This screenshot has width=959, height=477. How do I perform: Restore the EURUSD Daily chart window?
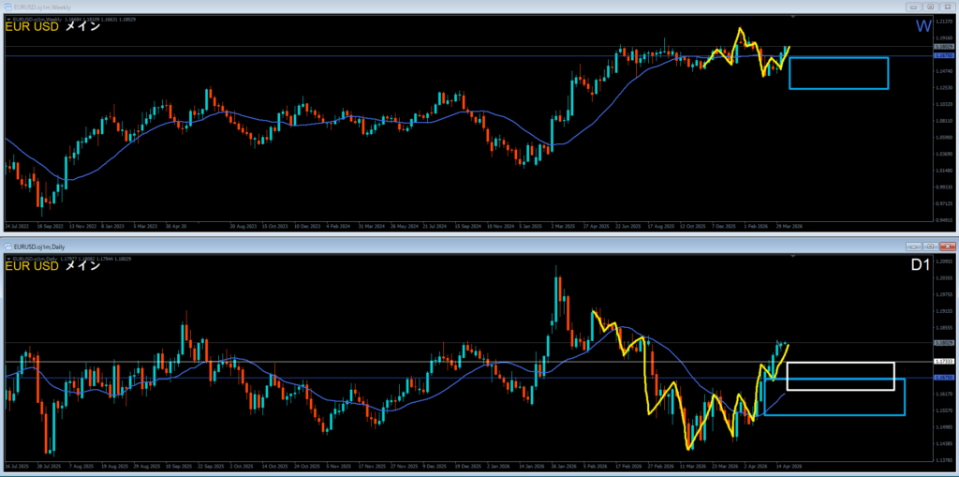pyautogui.click(x=931, y=246)
